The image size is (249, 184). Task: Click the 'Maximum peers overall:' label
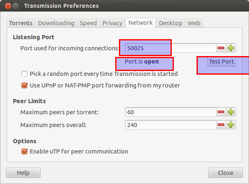(53, 125)
